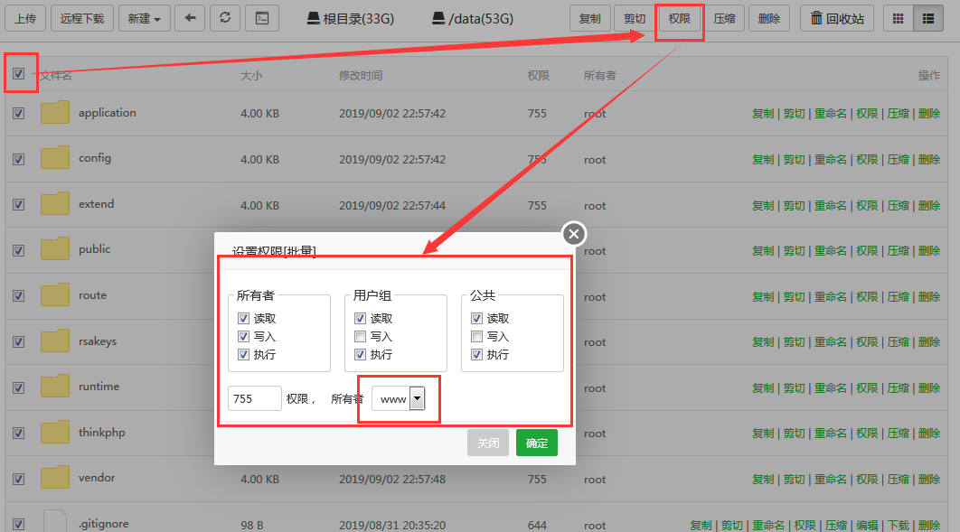Uncheck public 执行 (execute) permission
960x532 pixels.
(476, 354)
